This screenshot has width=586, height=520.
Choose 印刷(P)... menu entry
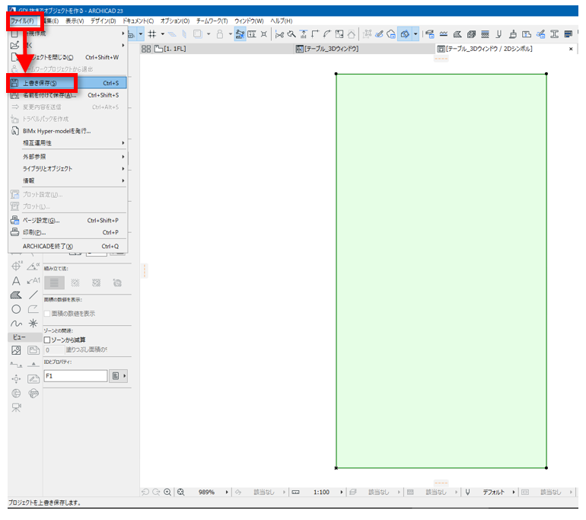coord(68,232)
